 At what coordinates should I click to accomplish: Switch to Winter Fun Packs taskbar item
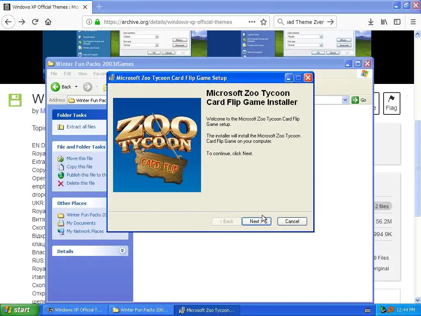point(141,310)
